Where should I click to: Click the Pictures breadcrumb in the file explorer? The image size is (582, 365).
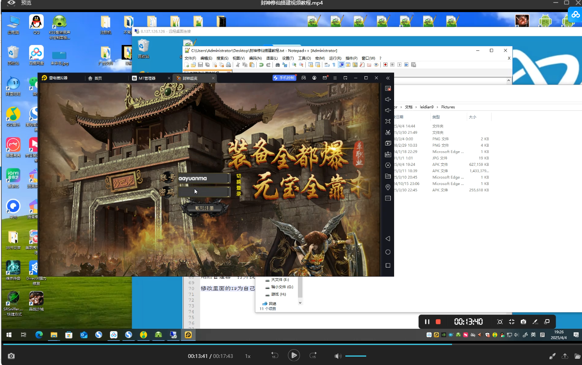[448, 107]
